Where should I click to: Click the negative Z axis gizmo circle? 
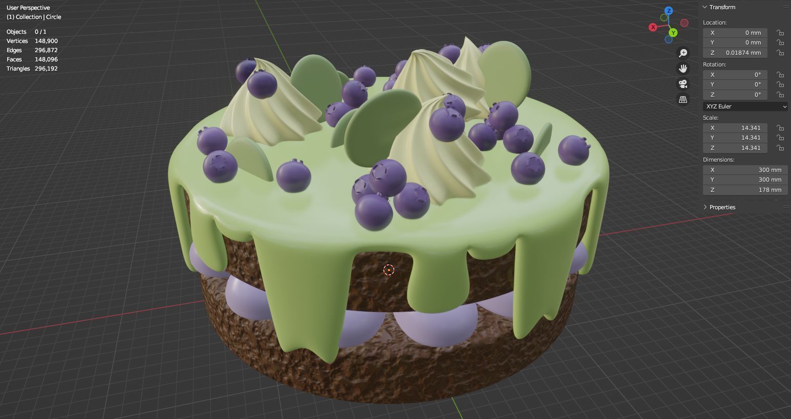coord(669,39)
